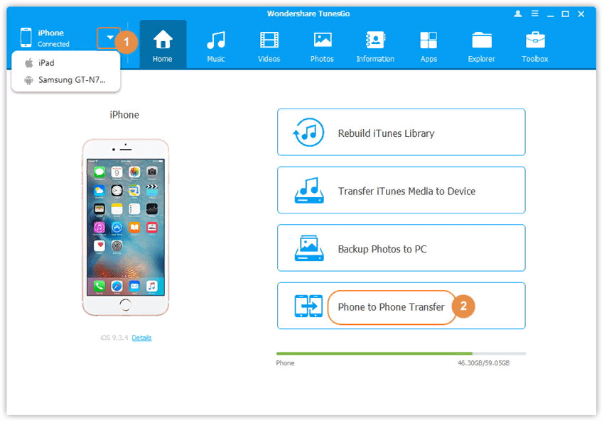Click Backup Photos to PC button

[401, 248]
